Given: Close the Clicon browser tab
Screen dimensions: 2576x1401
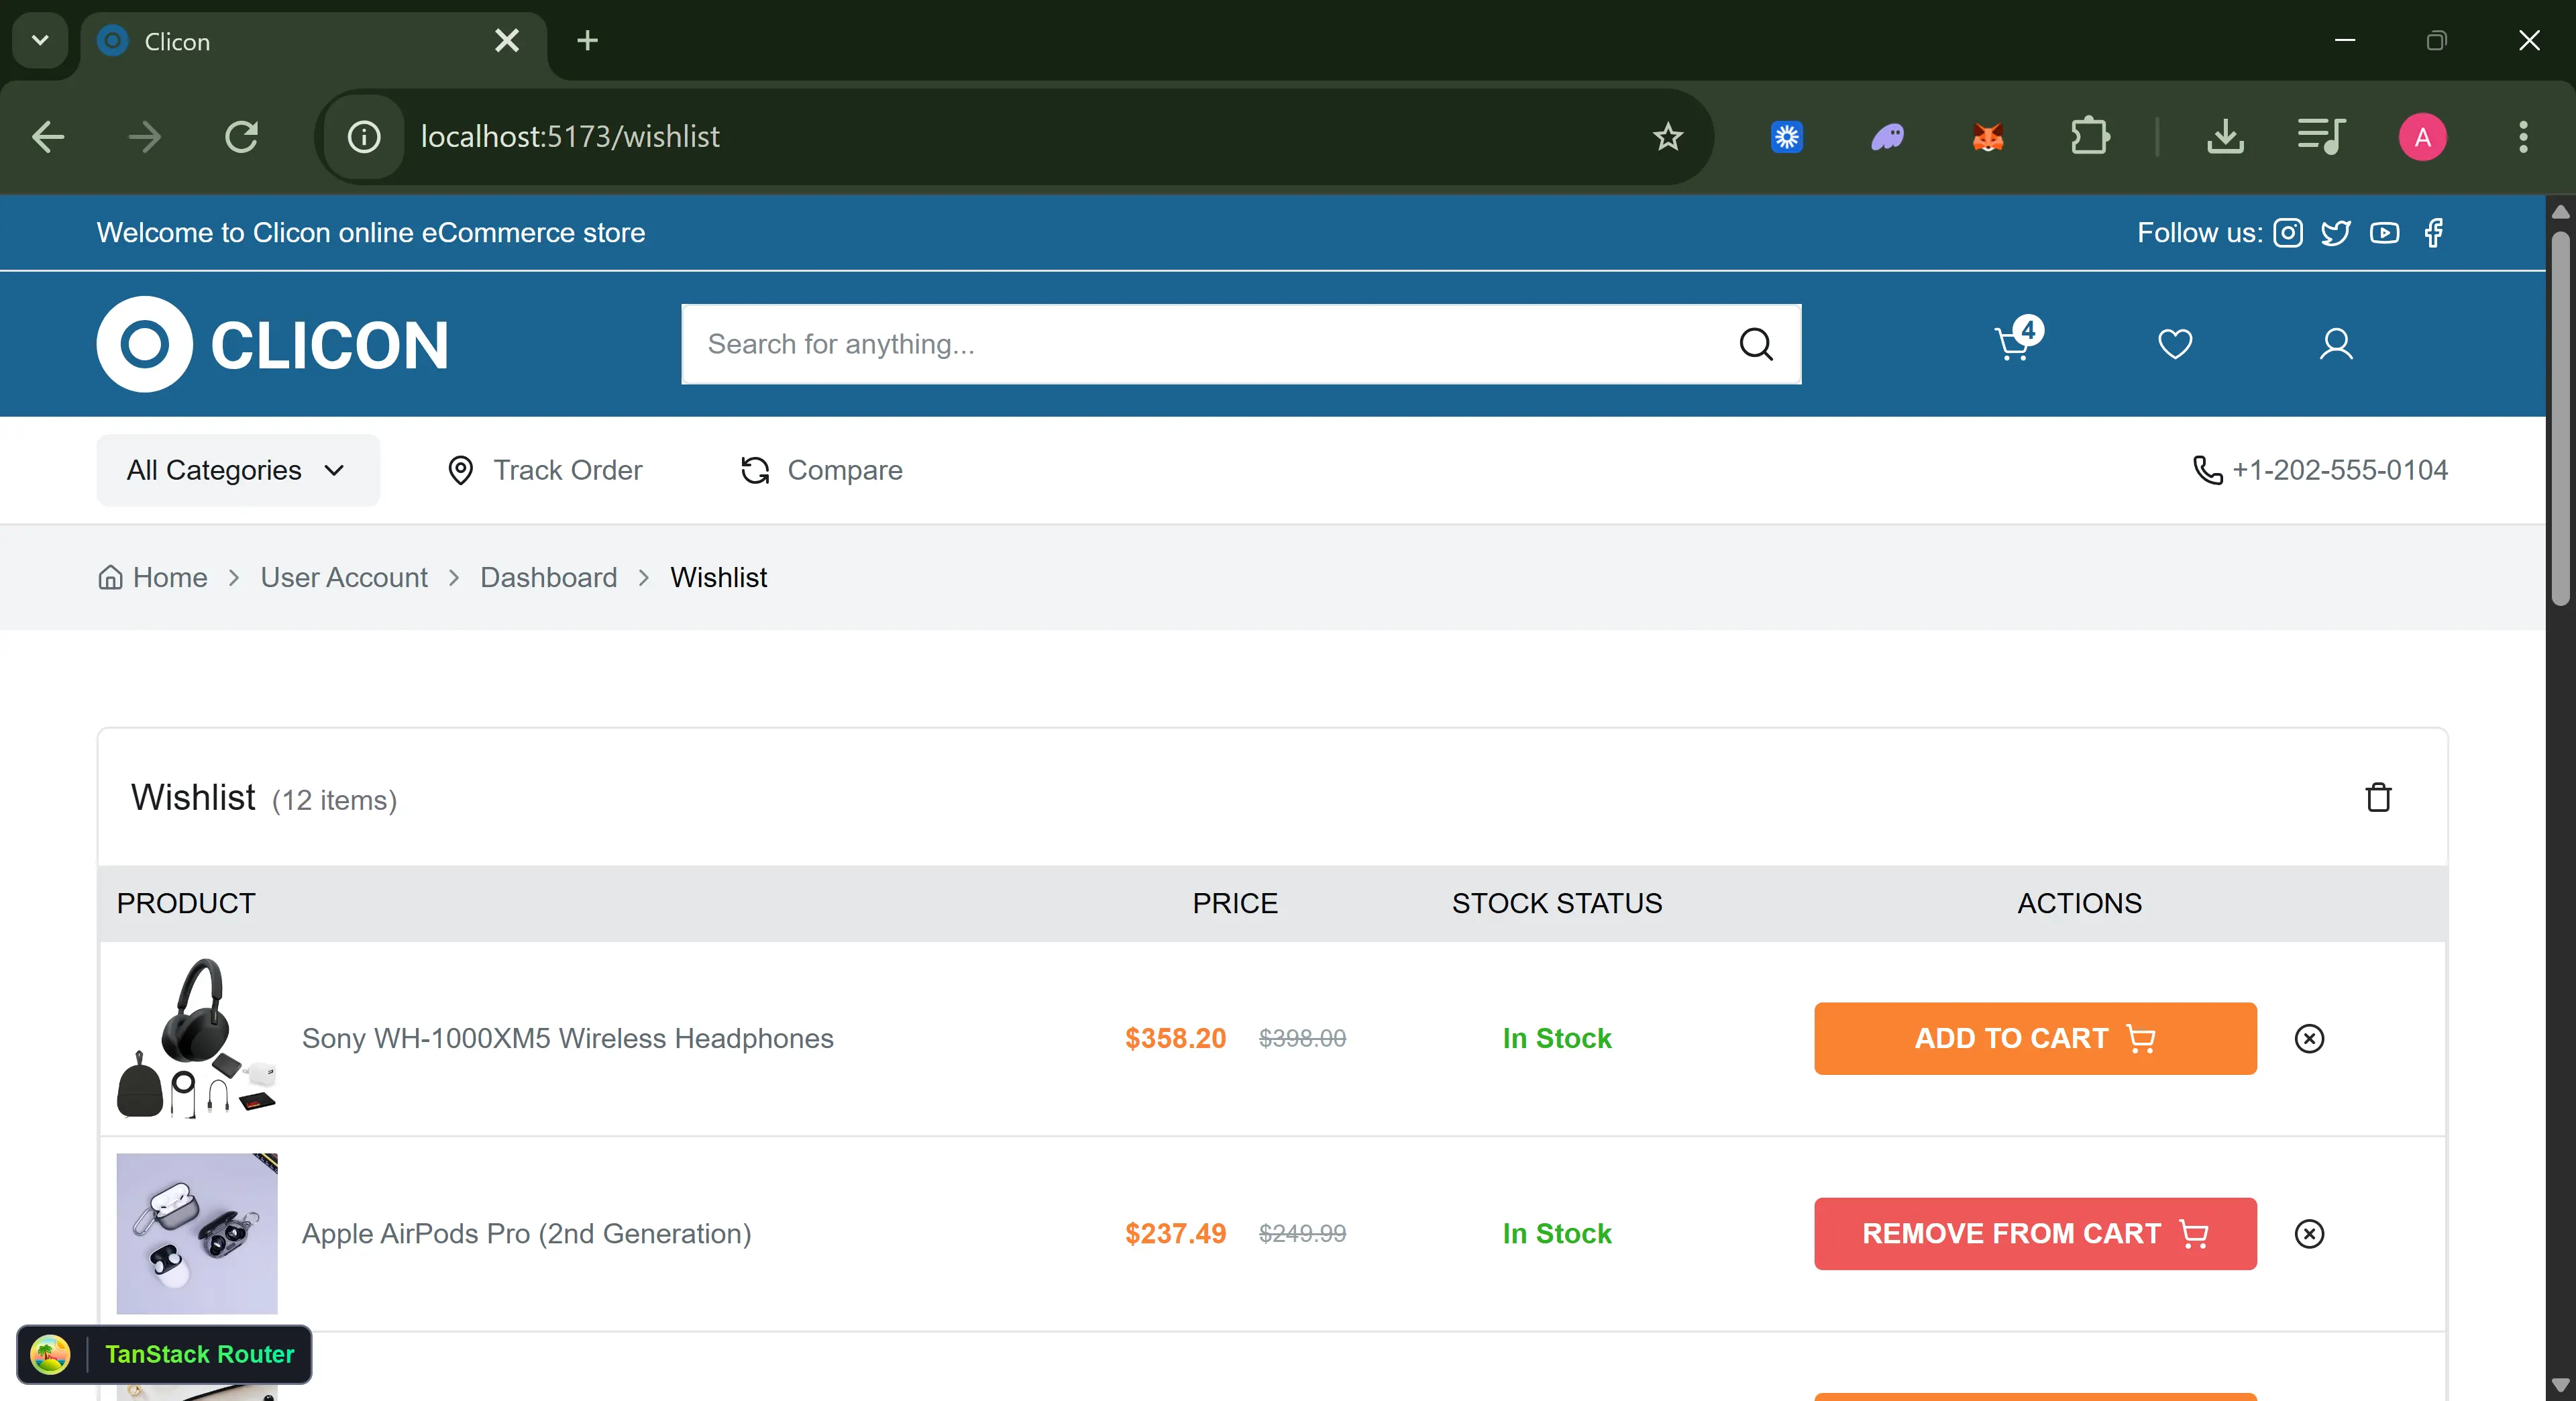Looking at the screenshot, I should coord(507,41).
